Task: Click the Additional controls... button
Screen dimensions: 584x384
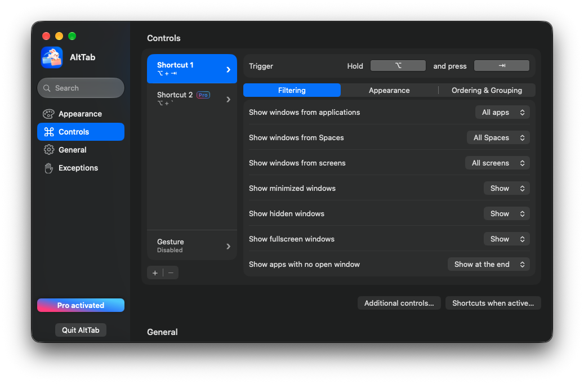Action: point(399,303)
